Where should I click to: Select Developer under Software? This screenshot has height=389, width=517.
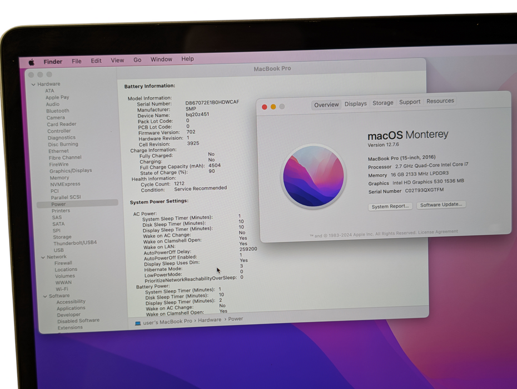[68, 315]
